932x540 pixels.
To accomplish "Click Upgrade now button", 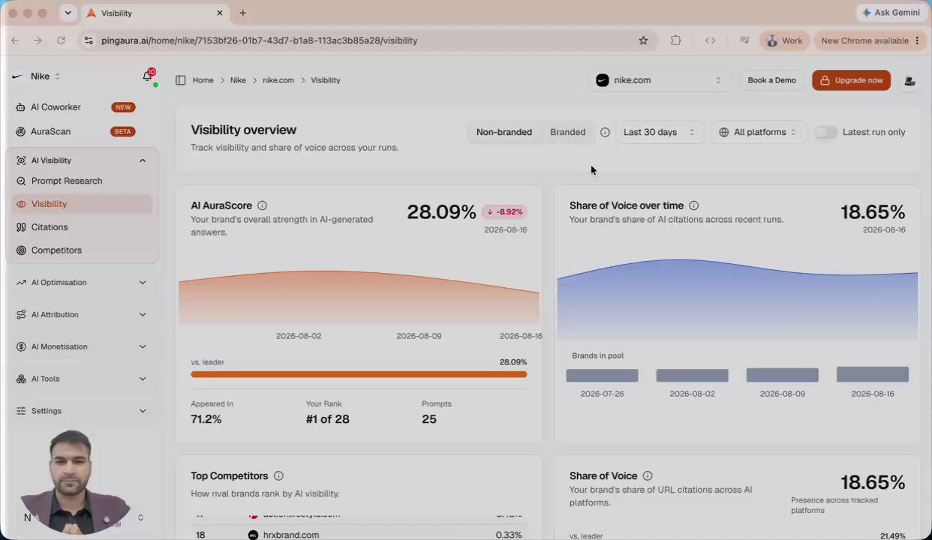I will 851,80.
